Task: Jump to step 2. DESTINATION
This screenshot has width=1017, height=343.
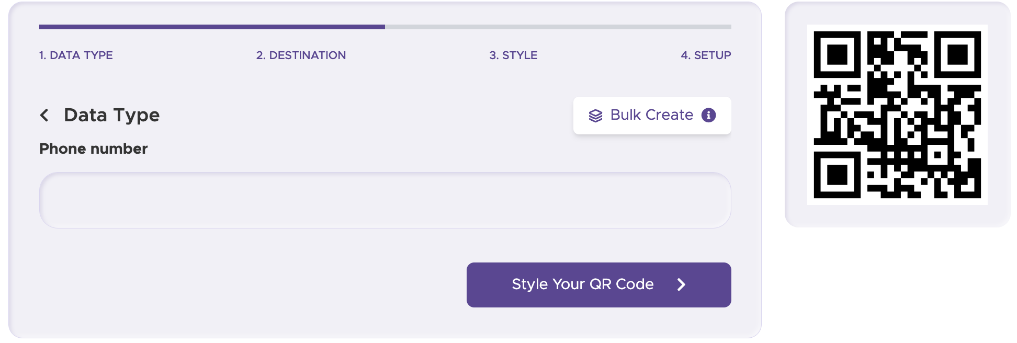Action: click(301, 55)
